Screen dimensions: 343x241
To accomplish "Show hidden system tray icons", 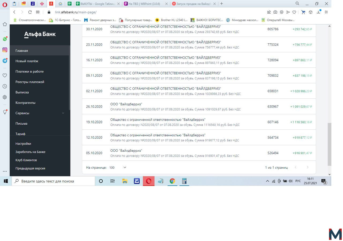I will pos(267,181).
